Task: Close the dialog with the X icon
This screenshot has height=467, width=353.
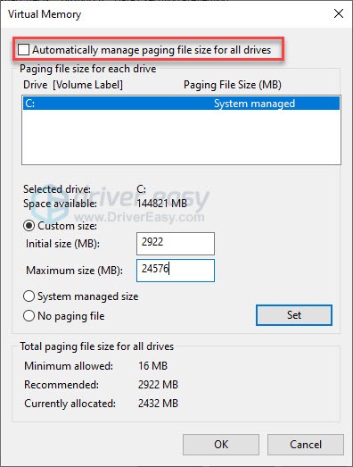Action: pos(339,13)
